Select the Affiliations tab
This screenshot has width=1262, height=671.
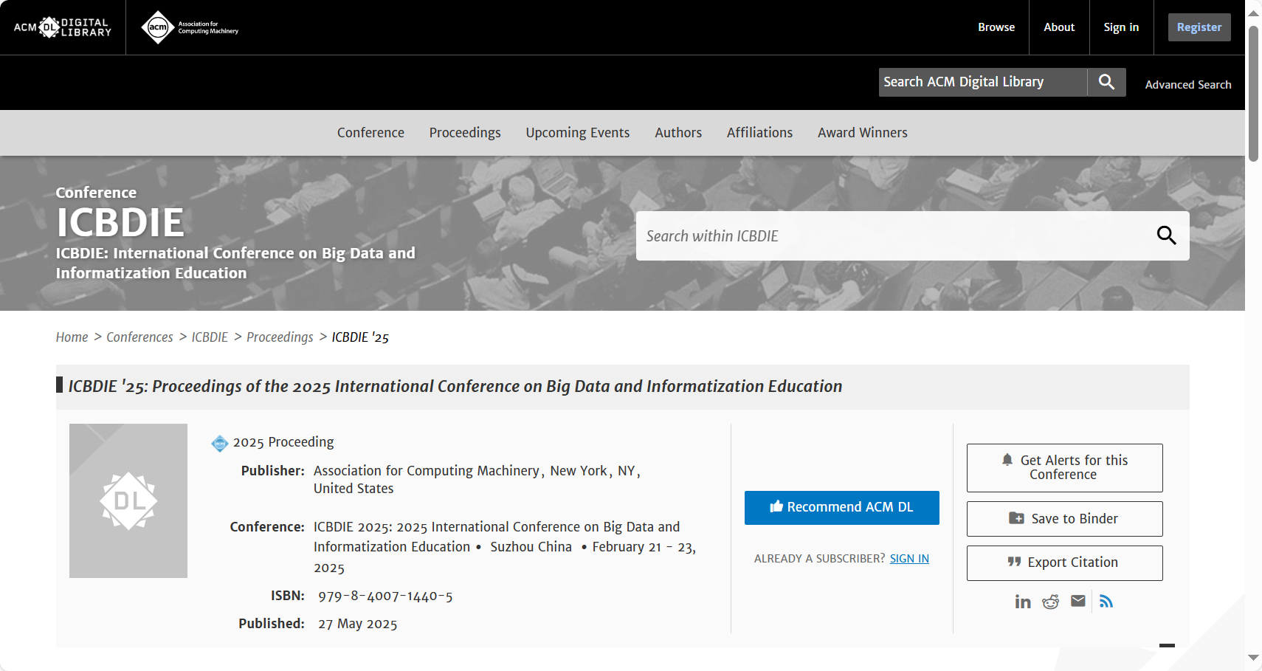(x=759, y=133)
